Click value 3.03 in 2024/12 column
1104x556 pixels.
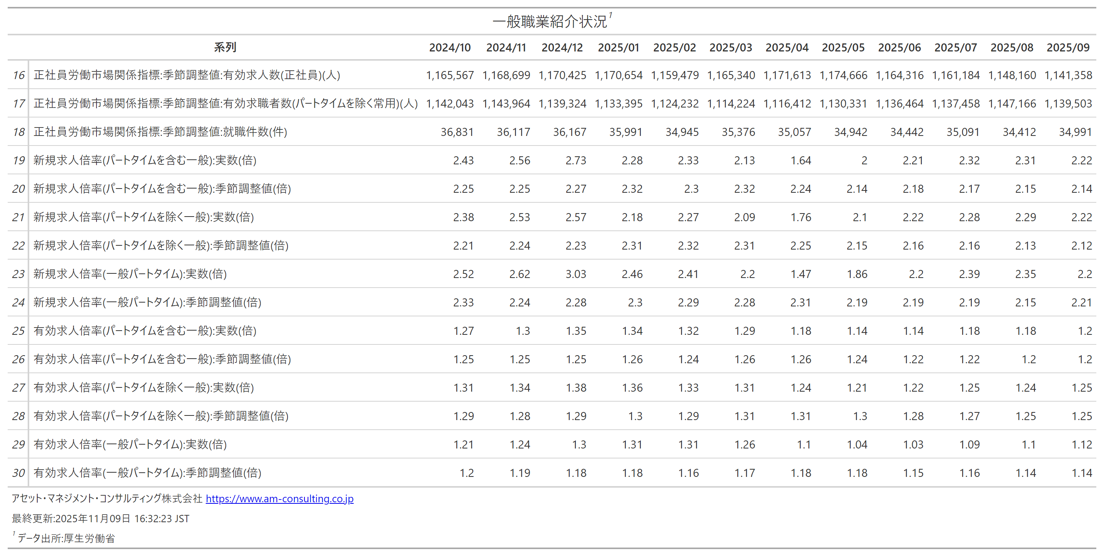click(x=575, y=274)
